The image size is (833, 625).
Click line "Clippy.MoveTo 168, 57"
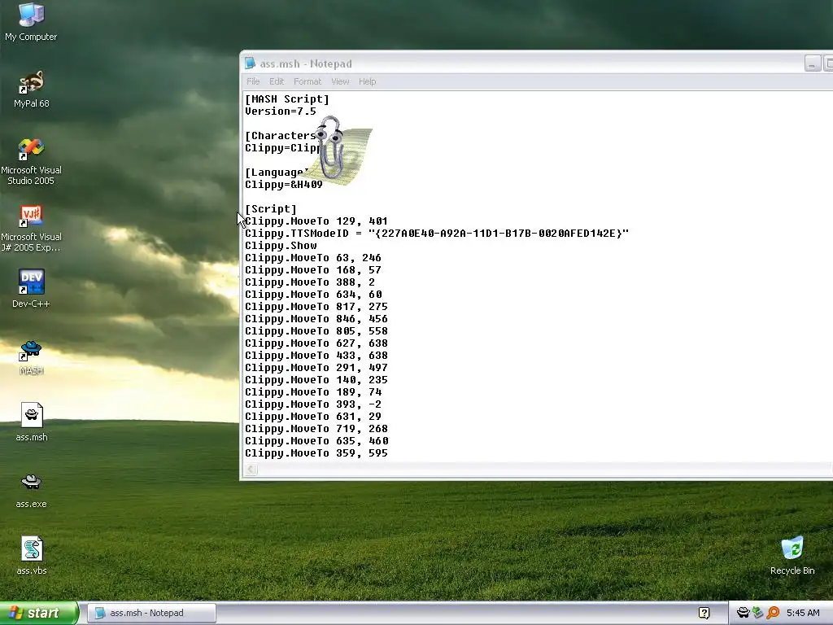point(313,270)
